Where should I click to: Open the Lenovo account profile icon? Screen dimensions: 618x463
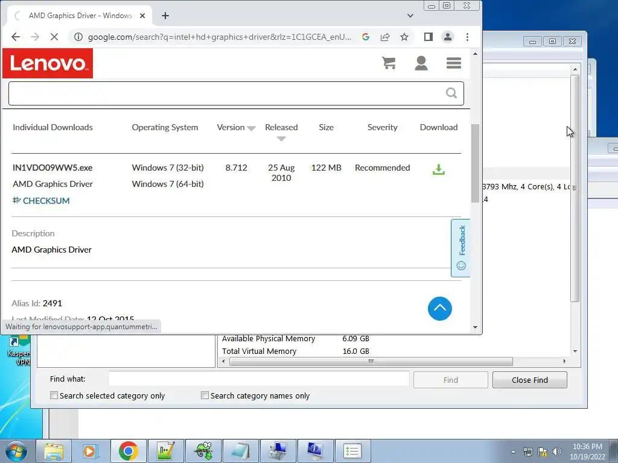click(x=421, y=63)
